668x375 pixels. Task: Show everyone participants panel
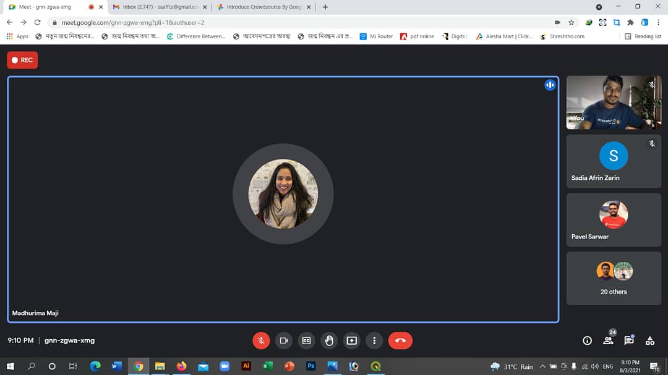click(x=609, y=340)
